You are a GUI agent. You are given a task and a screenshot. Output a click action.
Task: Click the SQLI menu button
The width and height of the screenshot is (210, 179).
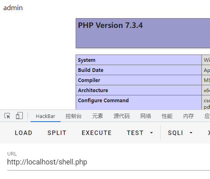(x=176, y=133)
